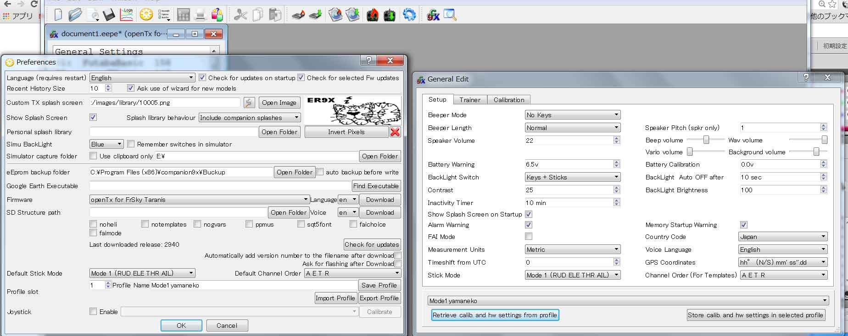The width and height of the screenshot is (848, 336).
Task: Open GPS Coordinates format dropdown
Action: click(x=783, y=262)
